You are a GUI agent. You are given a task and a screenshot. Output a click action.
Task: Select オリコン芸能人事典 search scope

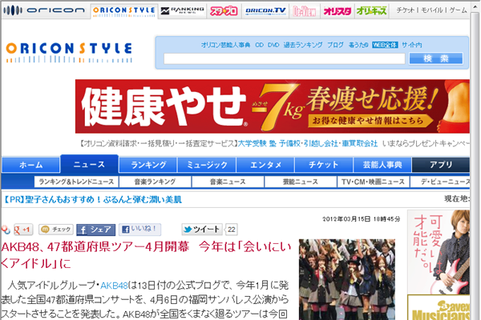coord(225,45)
